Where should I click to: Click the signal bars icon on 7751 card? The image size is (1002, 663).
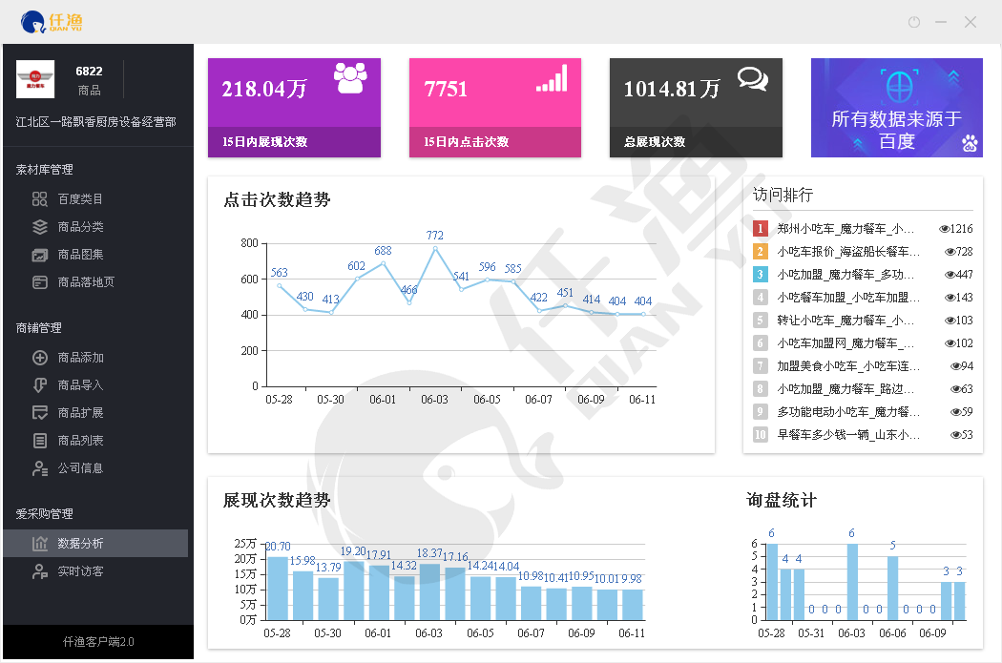click(553, 78)
